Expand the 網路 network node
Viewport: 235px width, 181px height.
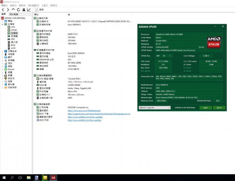tap(2, 66)
